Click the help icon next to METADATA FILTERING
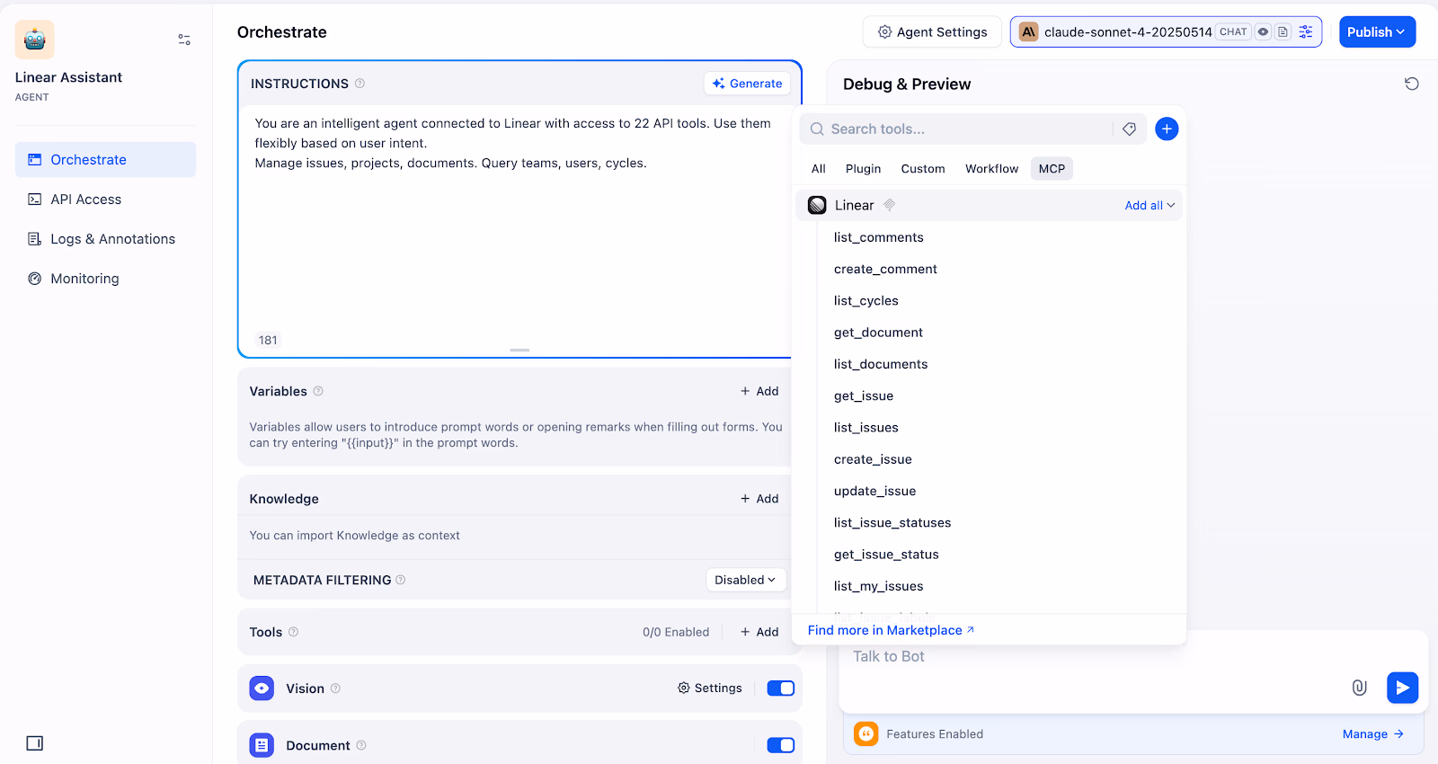This screenshot has width=1438, height=764. point(401,580)
